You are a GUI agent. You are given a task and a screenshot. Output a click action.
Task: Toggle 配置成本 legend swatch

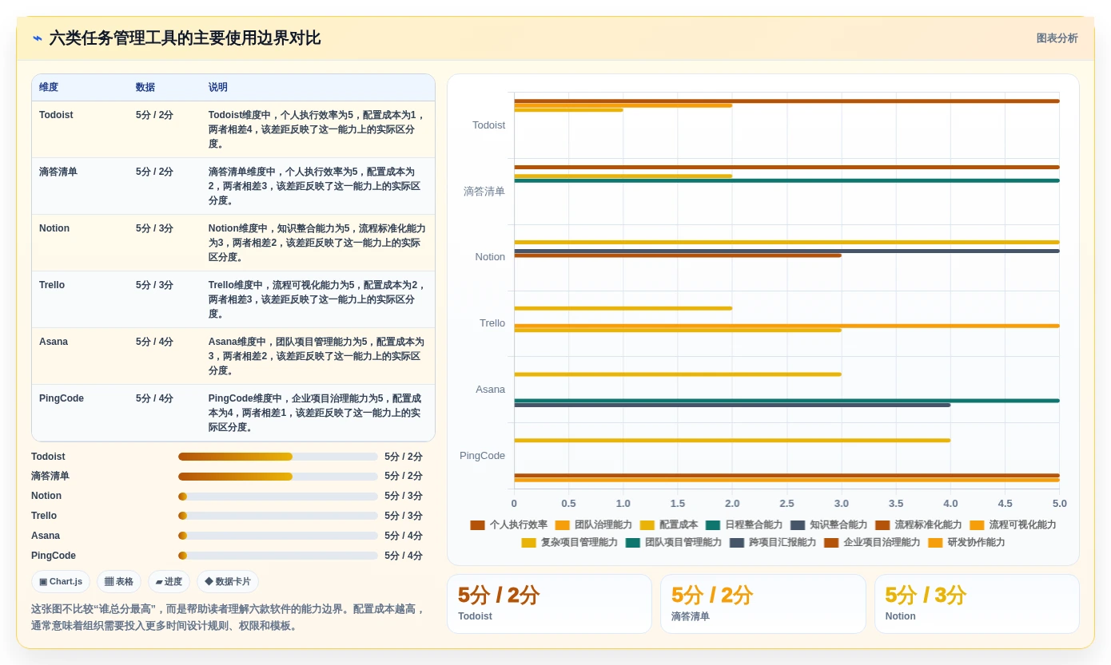click(647, 525)
